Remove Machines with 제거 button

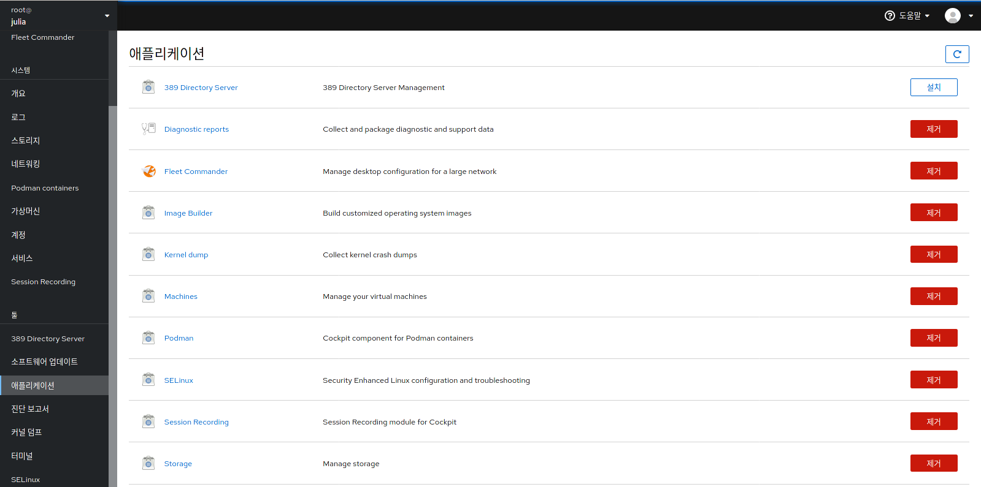[934, 296]
